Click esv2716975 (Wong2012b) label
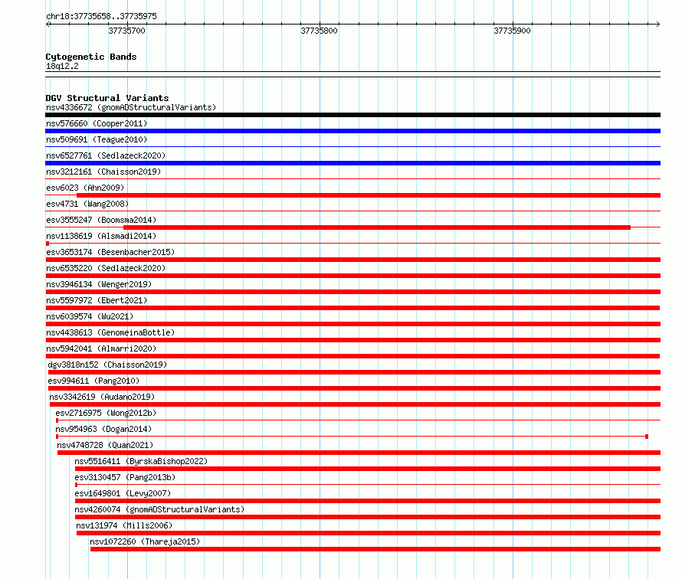 coord(106,413)
